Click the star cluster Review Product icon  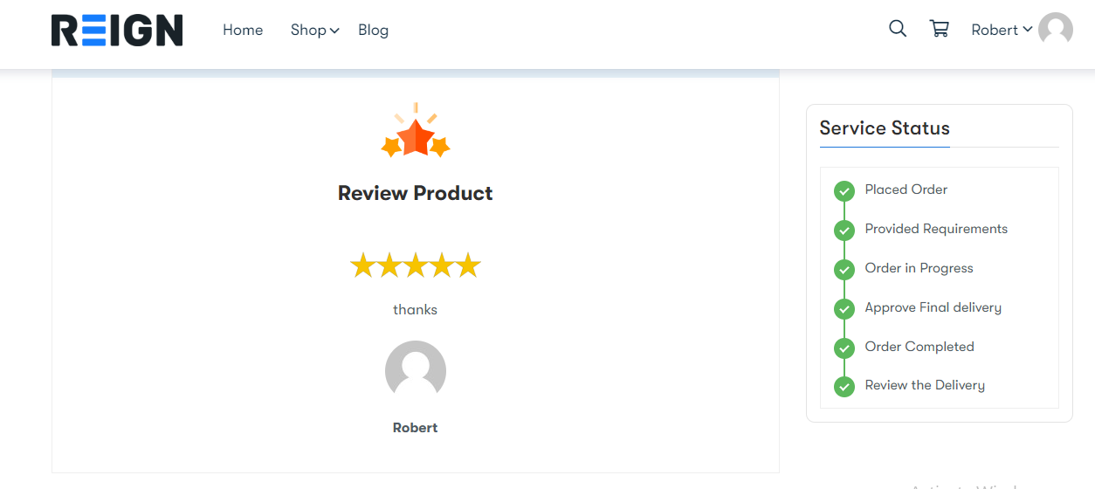[416, 130]
